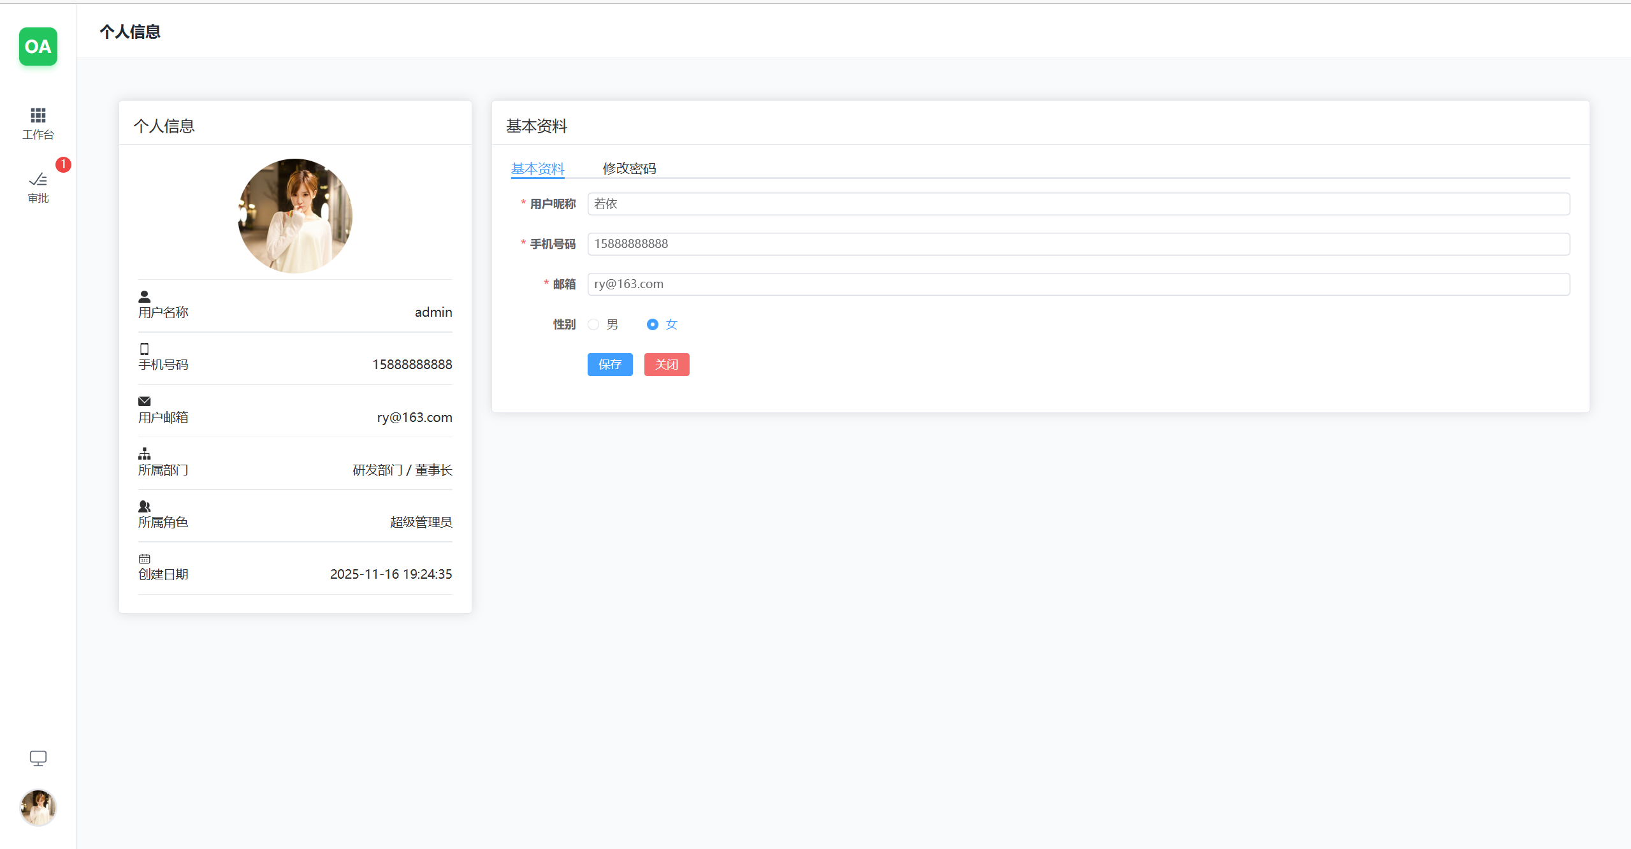Switch to the 基本资料 tab

537,168
